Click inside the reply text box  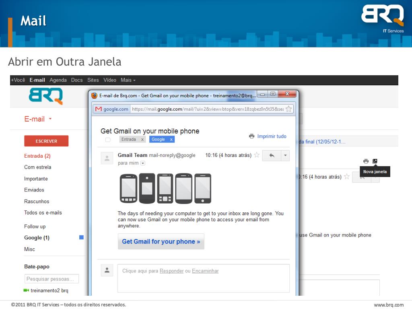(203, 278)
